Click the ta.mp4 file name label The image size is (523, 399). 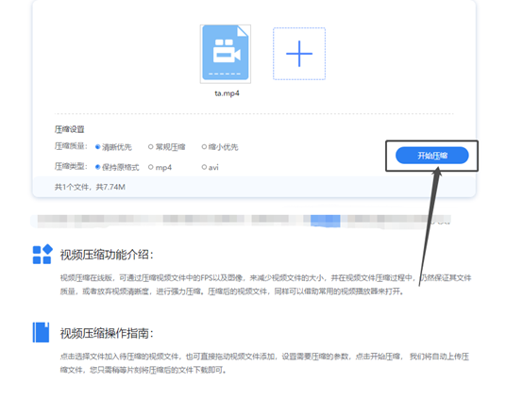[227, 93]
